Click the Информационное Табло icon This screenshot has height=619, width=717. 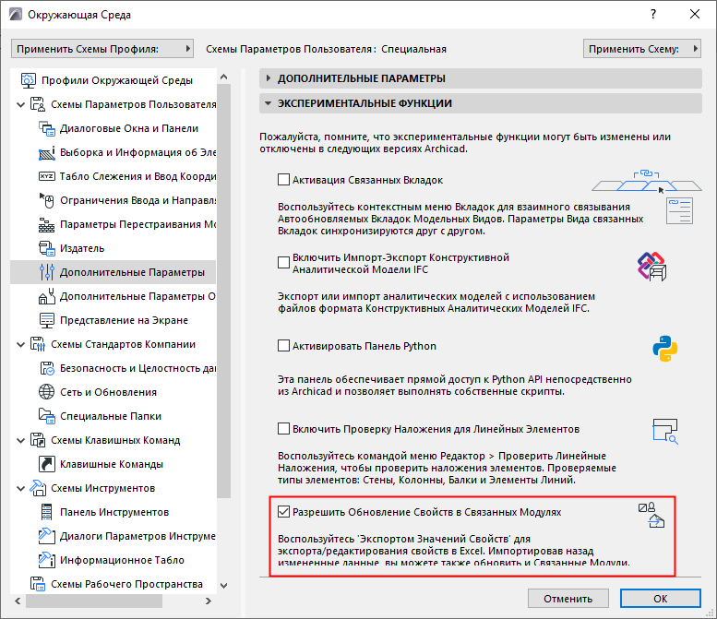tap(47, 560)
